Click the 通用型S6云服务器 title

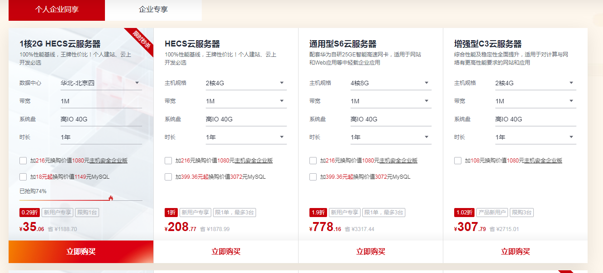point(343,44)
